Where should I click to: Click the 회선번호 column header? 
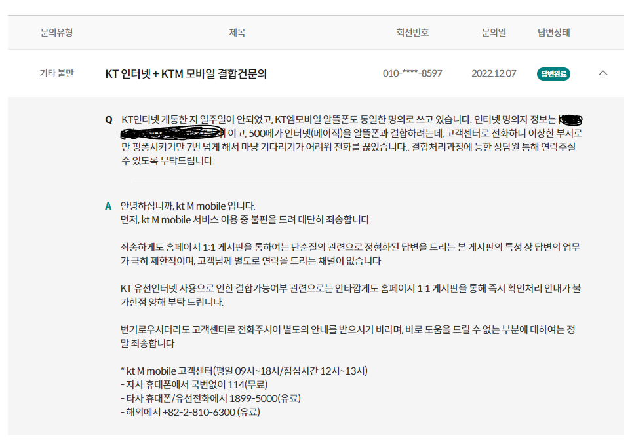point(412,33)
